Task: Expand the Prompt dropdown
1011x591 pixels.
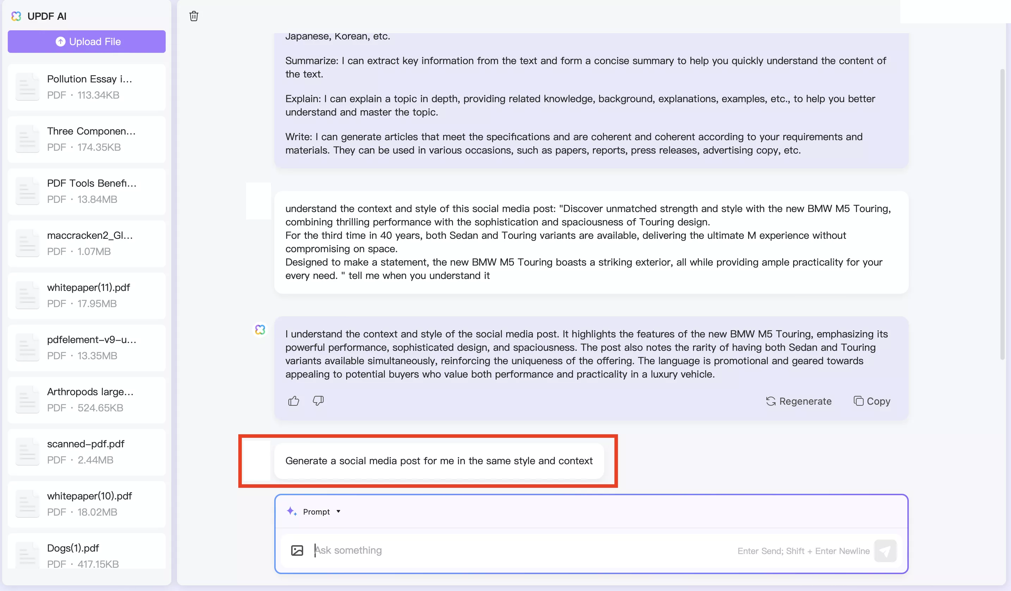Action: (339, 512)
